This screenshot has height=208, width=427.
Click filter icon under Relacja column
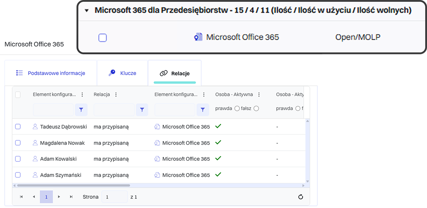click(x=142, y=110)
